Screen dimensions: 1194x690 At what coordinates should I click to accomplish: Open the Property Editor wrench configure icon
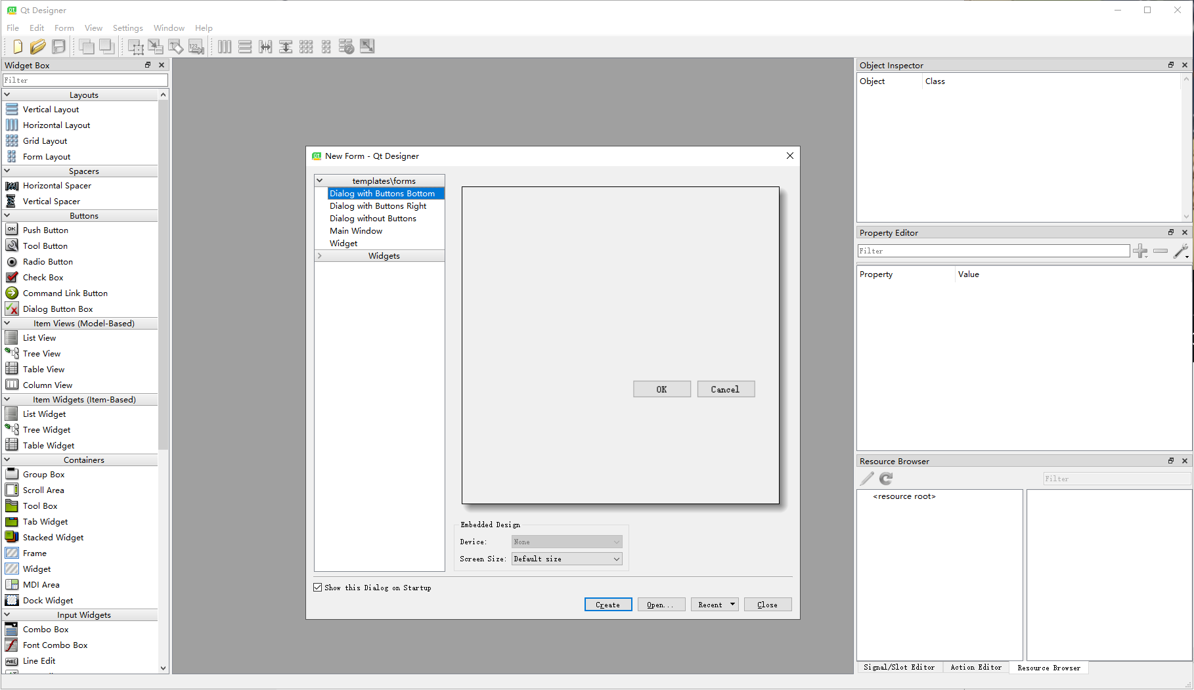click(1181, 251)
